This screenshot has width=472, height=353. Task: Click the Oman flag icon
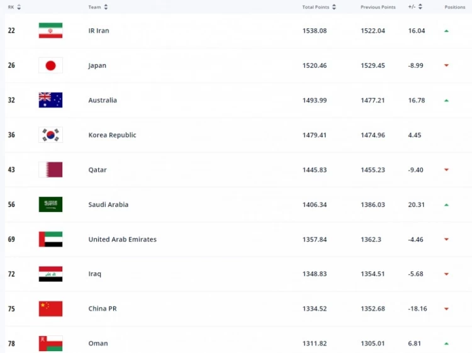(50, 343)
